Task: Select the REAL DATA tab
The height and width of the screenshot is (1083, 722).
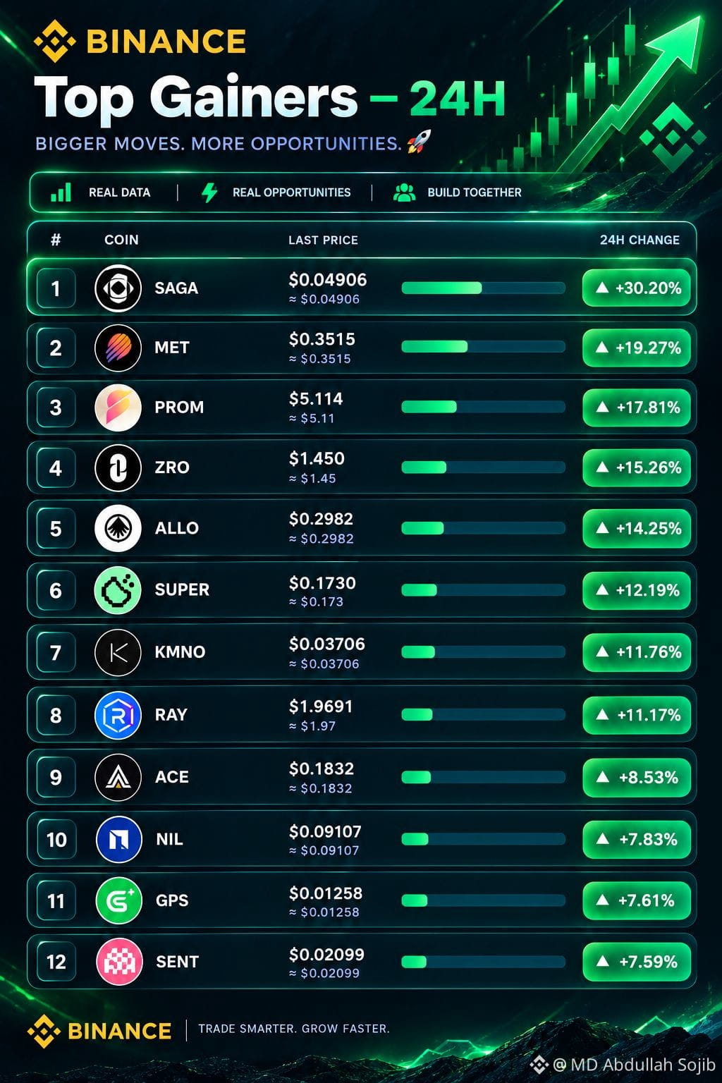Action: (x=101, y=192)
